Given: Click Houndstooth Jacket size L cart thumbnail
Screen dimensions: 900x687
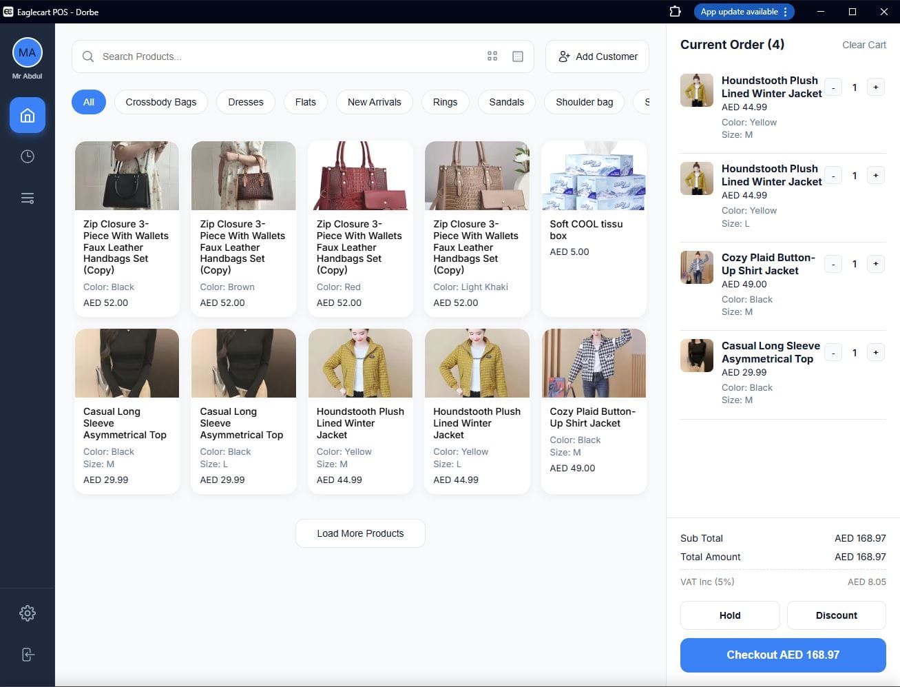Looking at the screenshot, I should [697, 178].
